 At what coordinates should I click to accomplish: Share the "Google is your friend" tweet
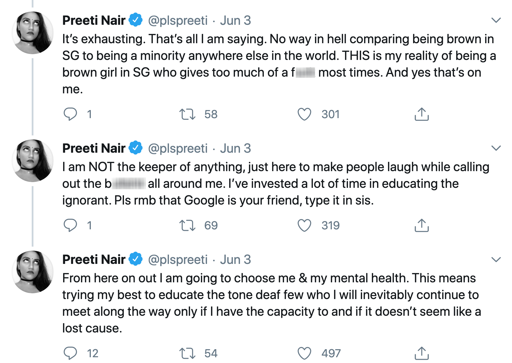click(421, 225)
